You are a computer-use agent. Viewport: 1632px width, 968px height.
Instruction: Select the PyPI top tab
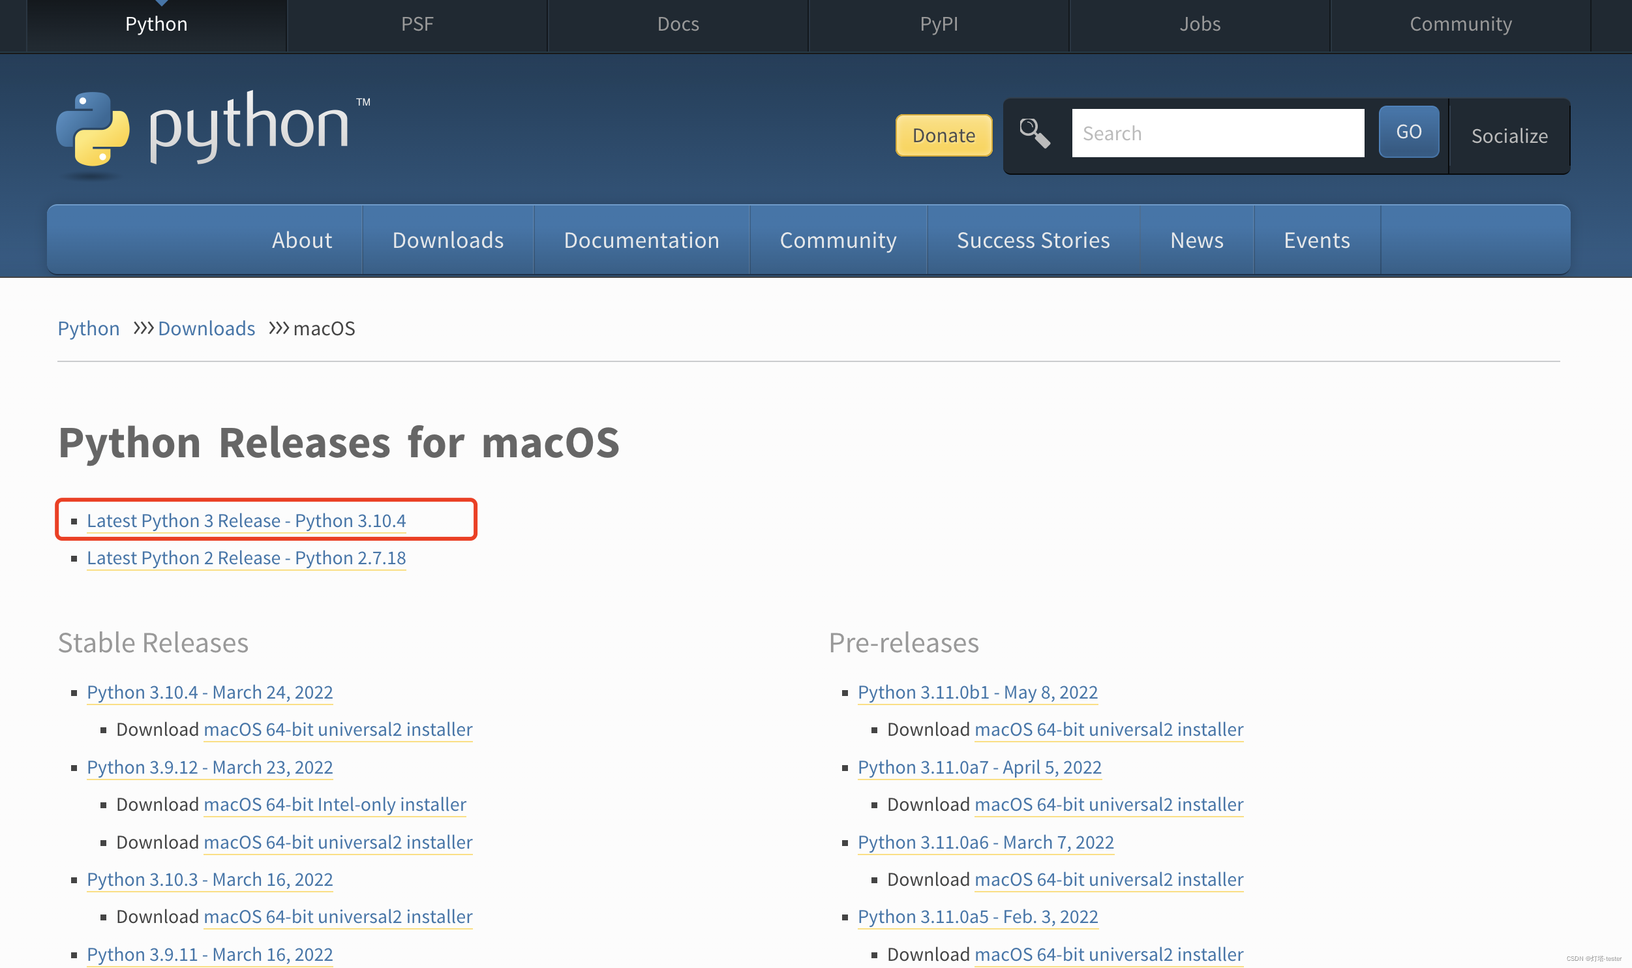coord(939,24)
